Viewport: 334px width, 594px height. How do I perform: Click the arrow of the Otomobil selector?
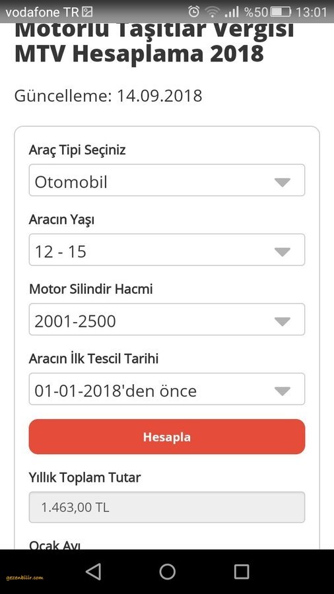click(282, 183)
